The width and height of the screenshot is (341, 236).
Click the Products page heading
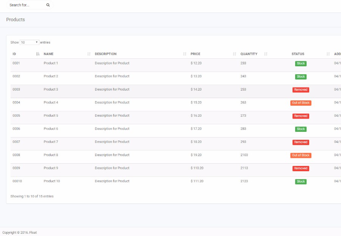pos(16,20)
